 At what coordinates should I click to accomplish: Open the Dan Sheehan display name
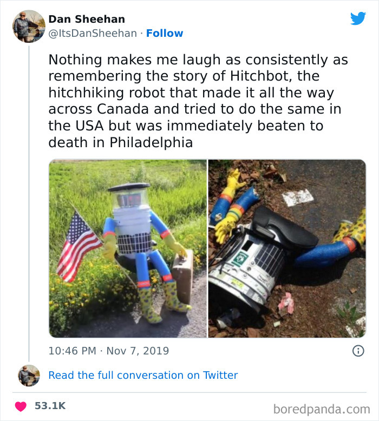[87, 19]
